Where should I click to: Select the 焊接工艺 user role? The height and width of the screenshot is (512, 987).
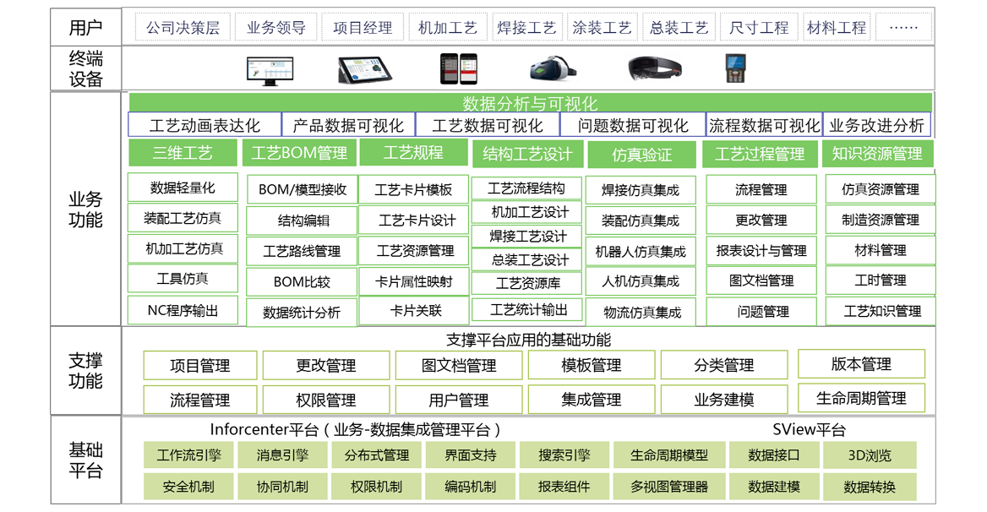(526, 28)
